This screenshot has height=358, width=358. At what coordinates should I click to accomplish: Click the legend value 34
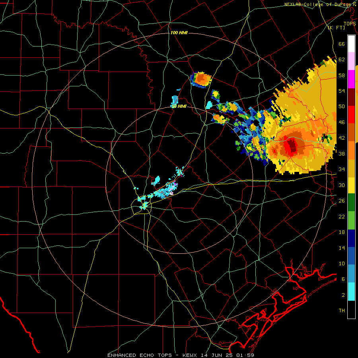pos(342,169)
